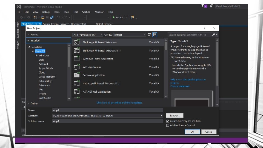Click the OK button
Screen dimensions: 263x148
[192, 132]
